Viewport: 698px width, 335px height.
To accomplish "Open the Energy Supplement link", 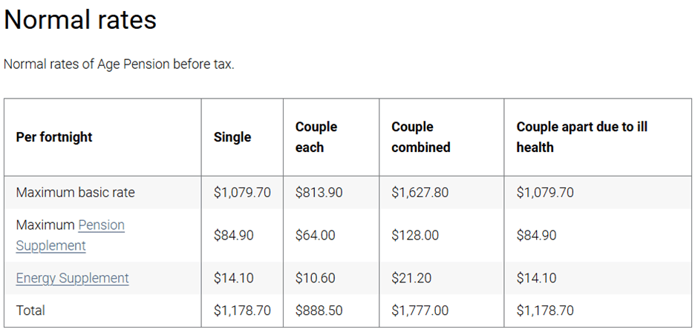I will click(72, 278).
